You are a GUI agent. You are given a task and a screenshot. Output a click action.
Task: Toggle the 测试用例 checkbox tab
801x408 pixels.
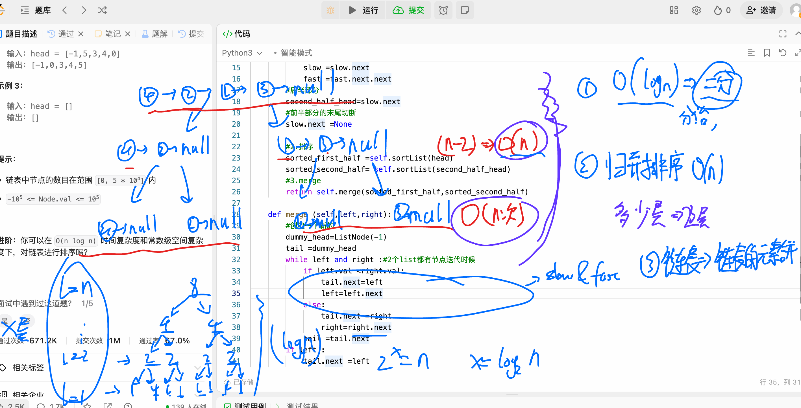coord(245,405)
